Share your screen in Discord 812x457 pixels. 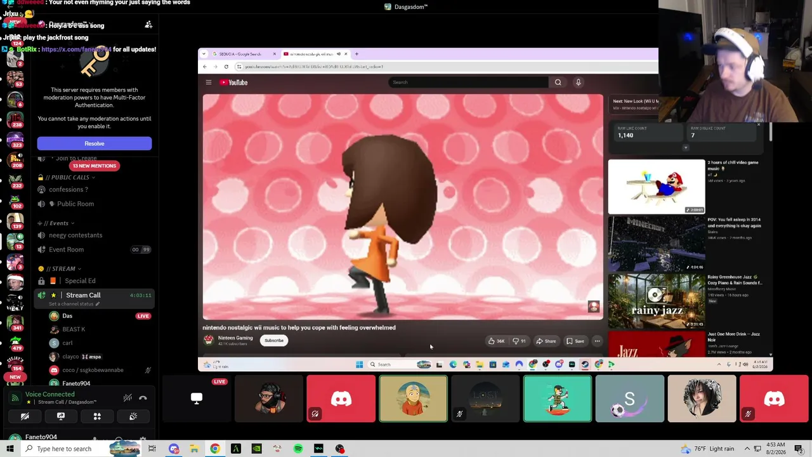[x=61, y=416]
